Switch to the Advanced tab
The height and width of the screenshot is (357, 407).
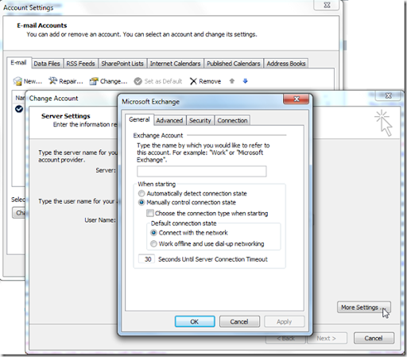pyautogui.click(x=169, y=120)
